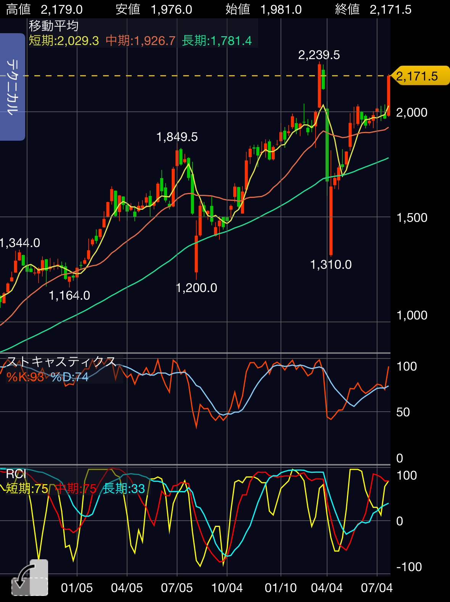The width and height of the screenshot is (450, 602).
Task: Tap the 中期:1,926.7 moving average legend
Action: pyautogui.click(x=140, y=40)
